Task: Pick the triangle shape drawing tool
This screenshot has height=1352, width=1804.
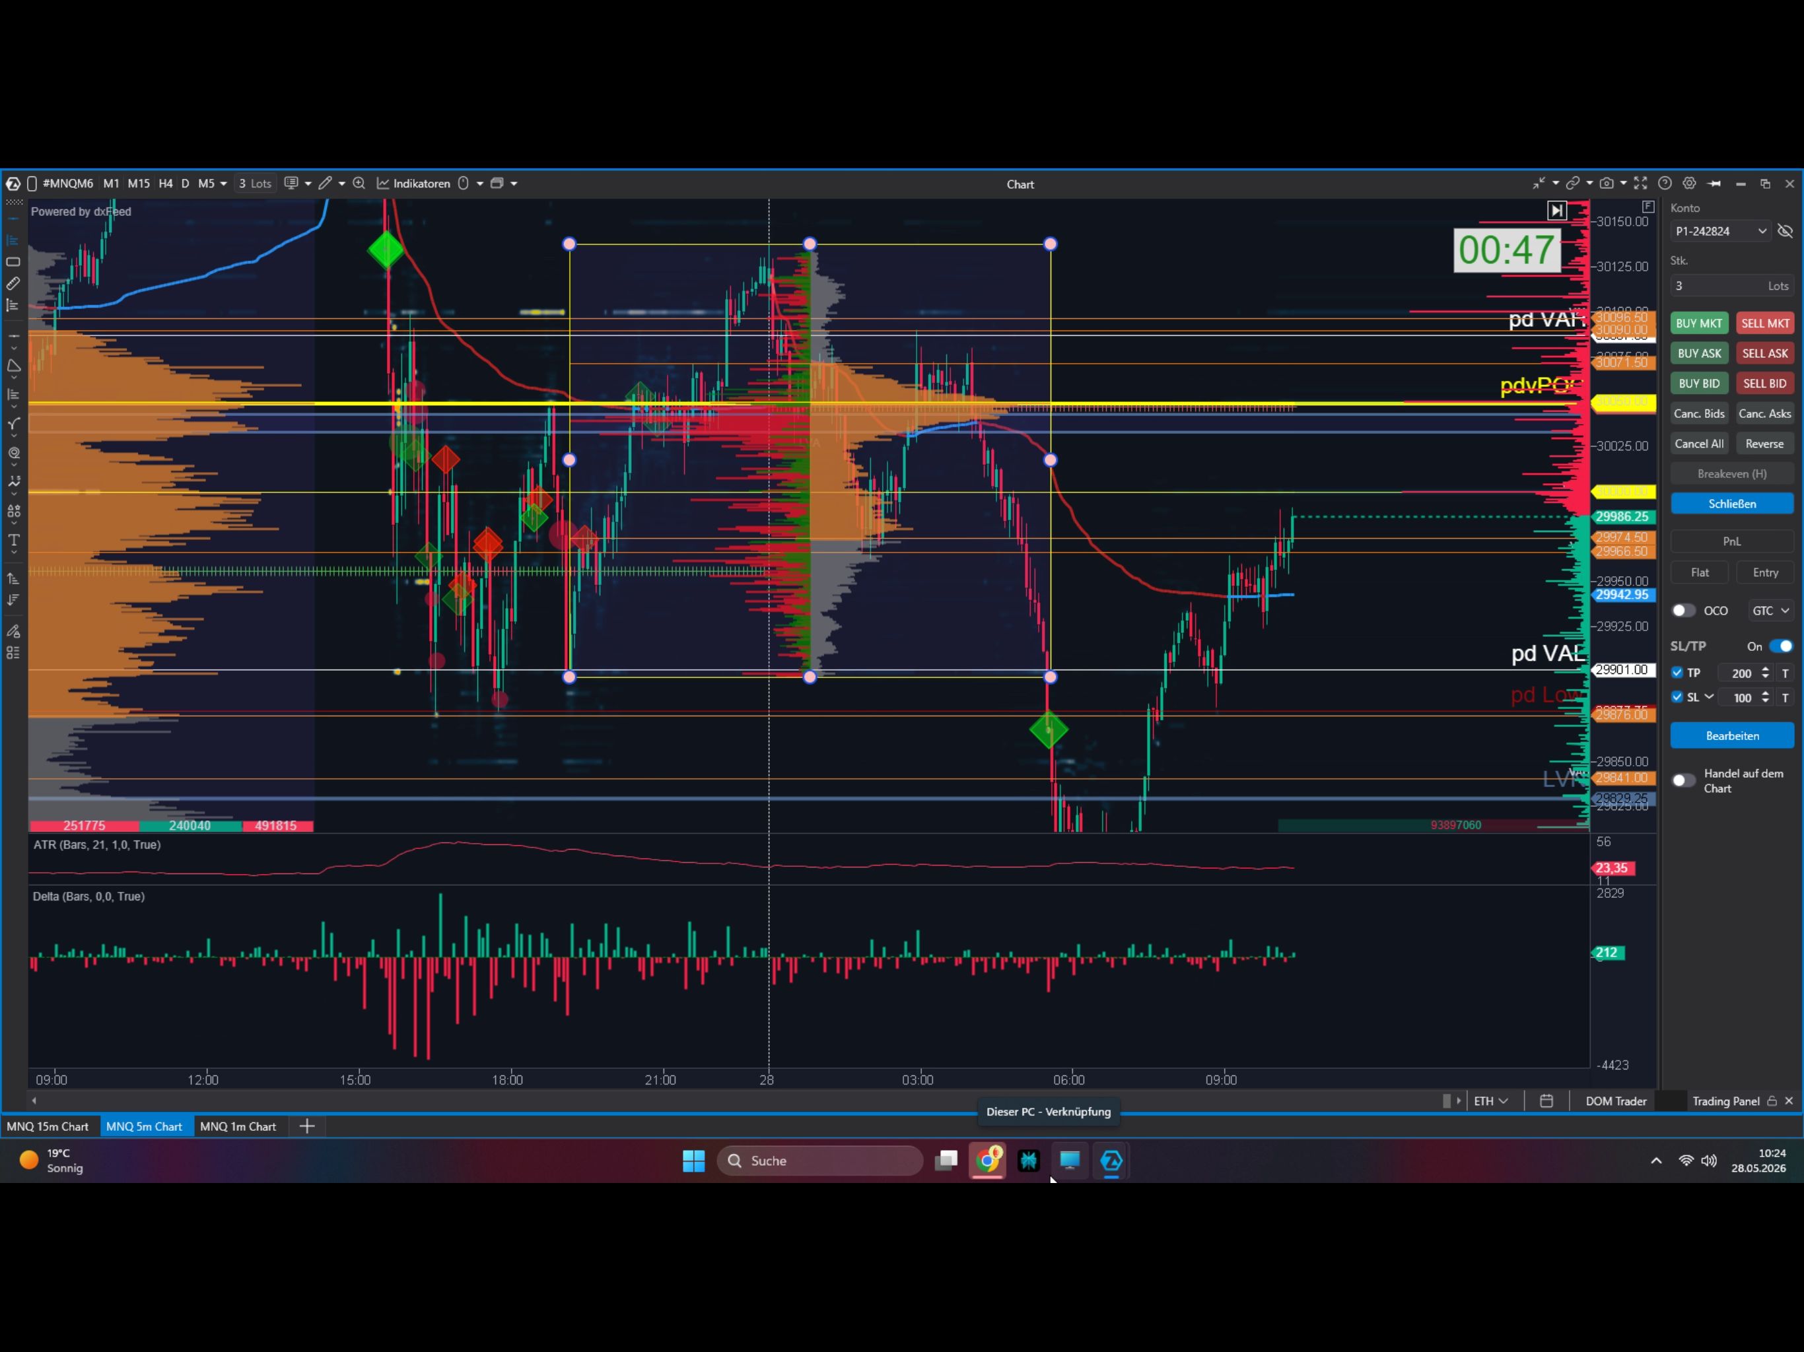Action: (x=13, y=366)
